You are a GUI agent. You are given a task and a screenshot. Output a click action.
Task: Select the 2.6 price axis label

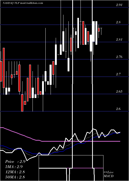[118, 109]
